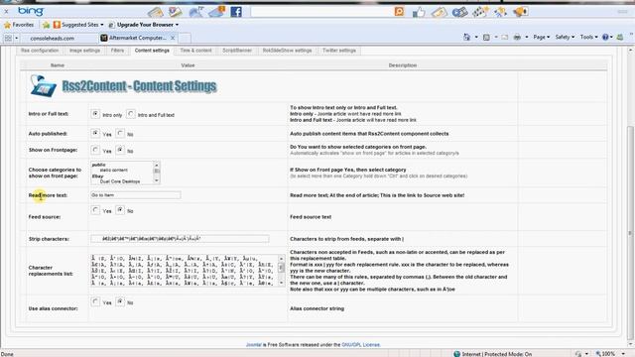Viewport: 635px width, 357px height.
Task: Select 'Intro only' radio button
Action: (95, 114)
